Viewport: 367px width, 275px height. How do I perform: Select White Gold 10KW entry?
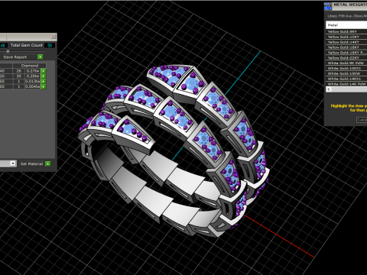coord(346,73)
